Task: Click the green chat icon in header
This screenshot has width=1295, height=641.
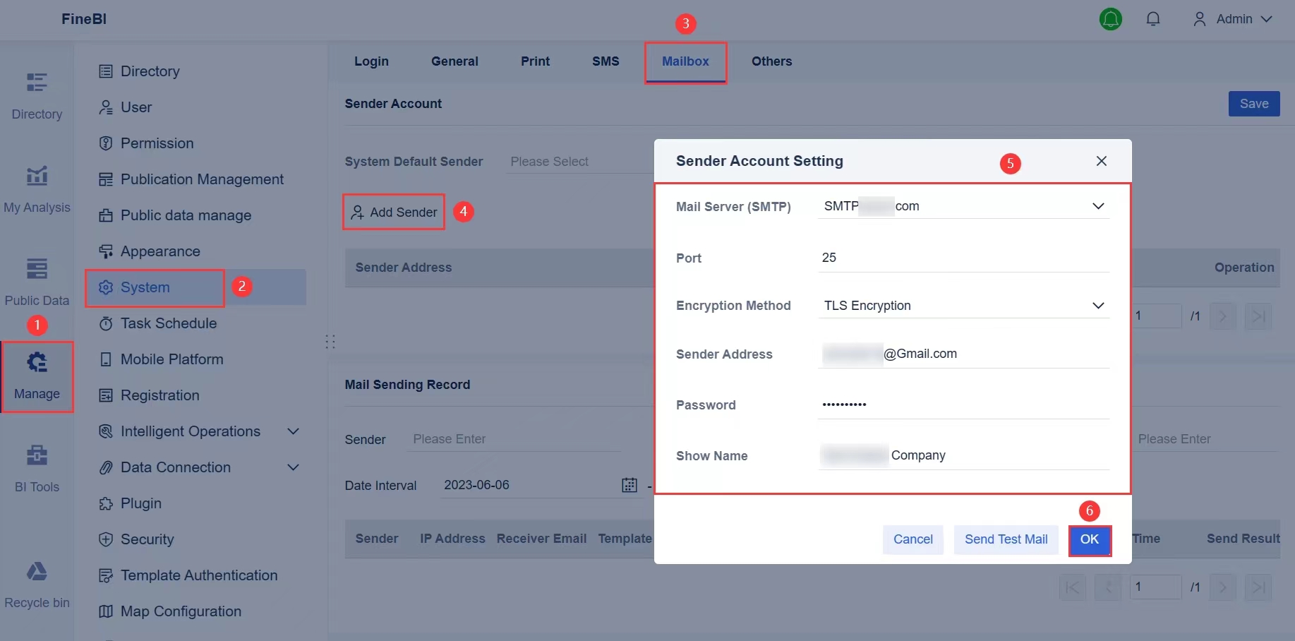Action: coord(1111,19)
